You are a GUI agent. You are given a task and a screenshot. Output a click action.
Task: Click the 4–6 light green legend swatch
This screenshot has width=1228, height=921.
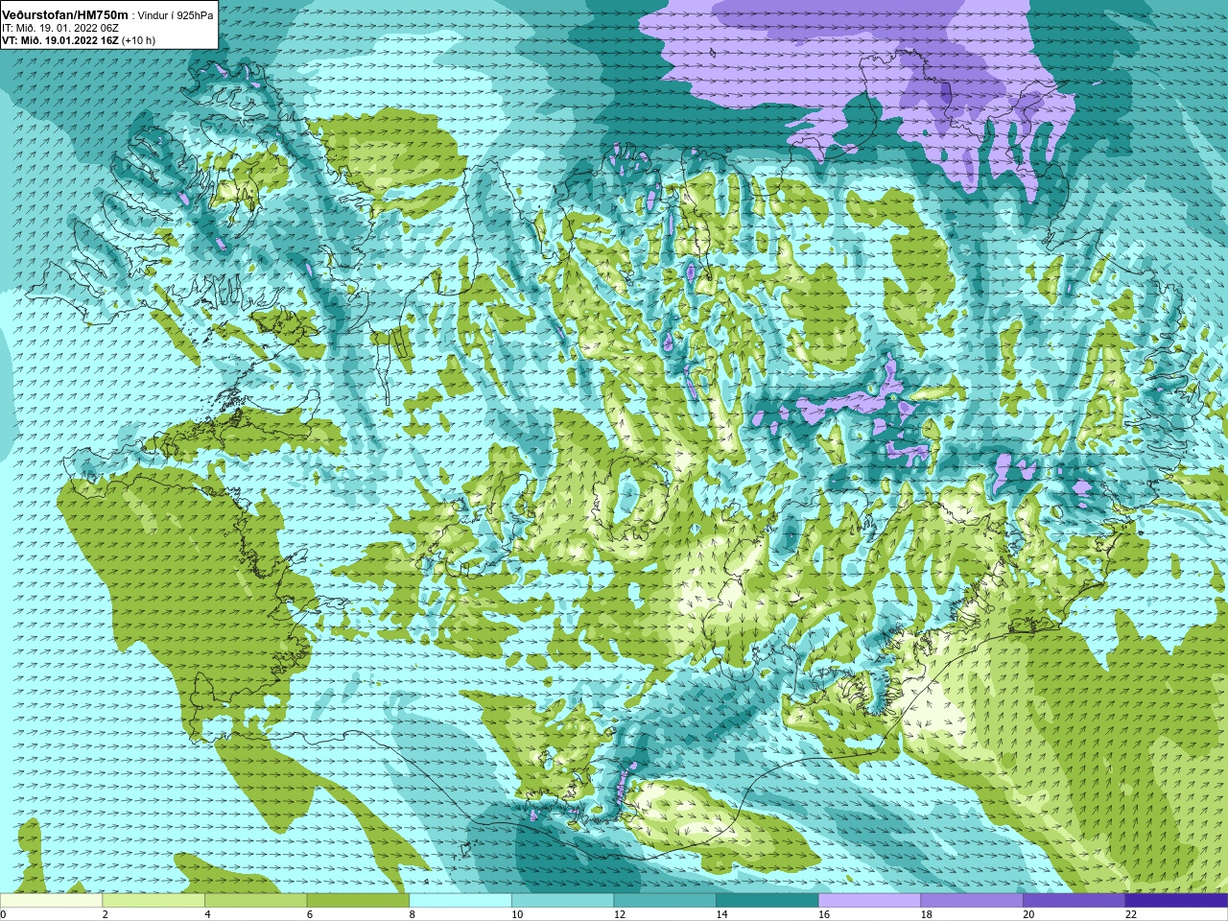pyautogui.click(x=256, y=901)
